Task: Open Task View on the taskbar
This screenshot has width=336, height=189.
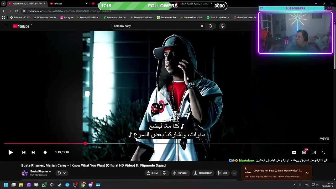Action: click(14, 185)
